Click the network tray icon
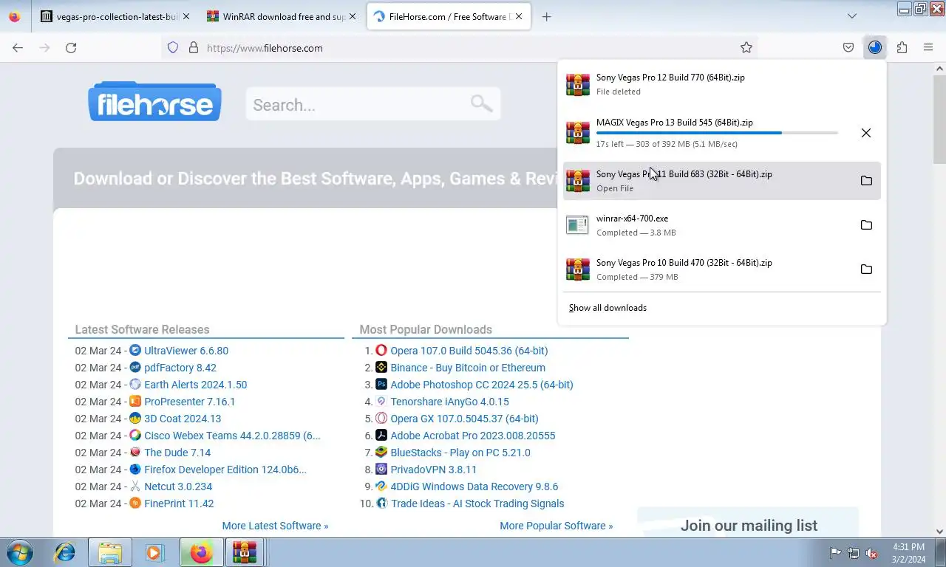This screenshot has width=946, height=567. 854,553
